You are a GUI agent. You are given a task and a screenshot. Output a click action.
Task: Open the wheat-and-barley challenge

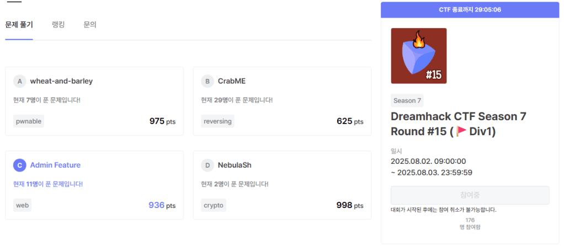click(61, 81)
